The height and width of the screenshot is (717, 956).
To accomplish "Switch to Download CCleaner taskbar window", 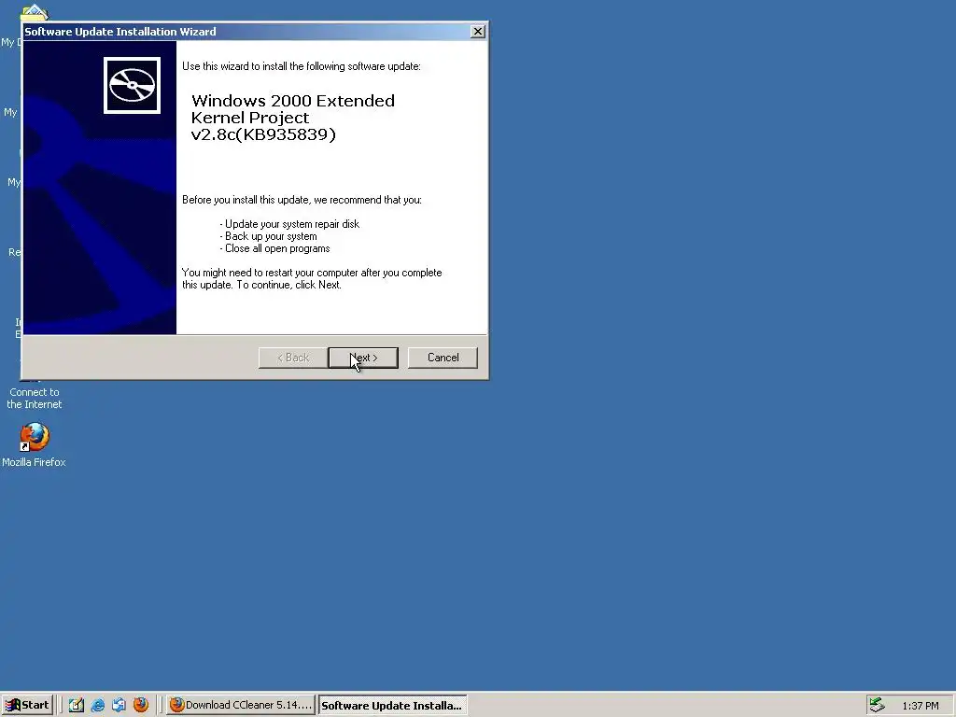I will (x=241, y=705).
